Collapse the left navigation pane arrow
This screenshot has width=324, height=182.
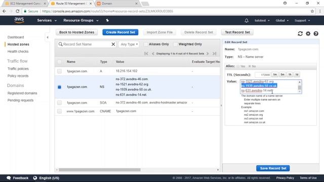click(48, 37)
